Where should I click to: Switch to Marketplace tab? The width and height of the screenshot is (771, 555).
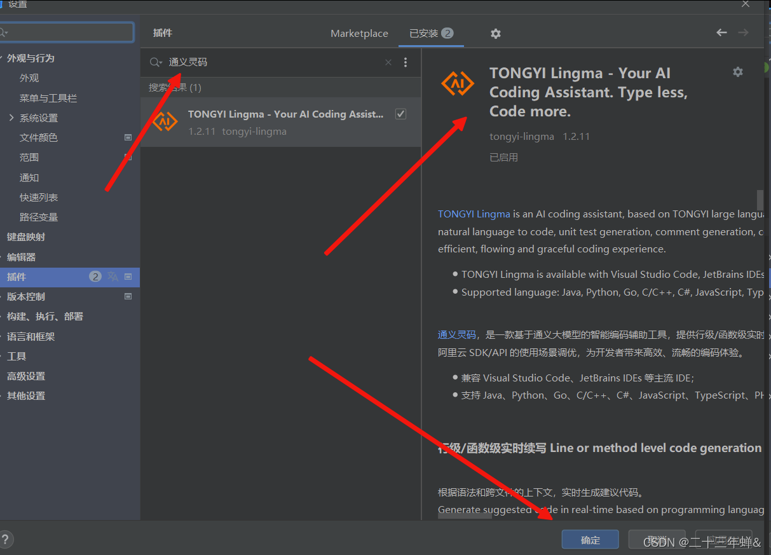click(x=359, y=34)
